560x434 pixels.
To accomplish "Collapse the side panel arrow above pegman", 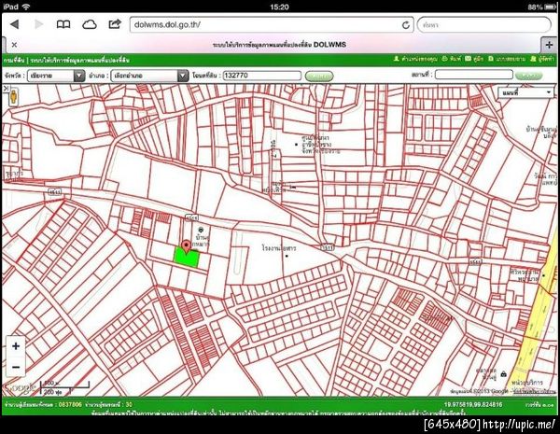I will click(x=7, y=88).
